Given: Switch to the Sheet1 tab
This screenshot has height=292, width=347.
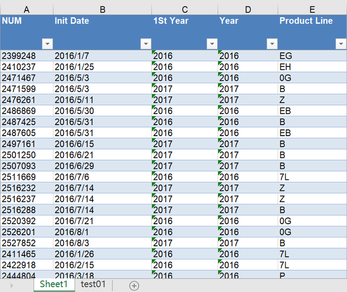Looking at the screenshot, I should pyautogui.click(x=54, y=284).
